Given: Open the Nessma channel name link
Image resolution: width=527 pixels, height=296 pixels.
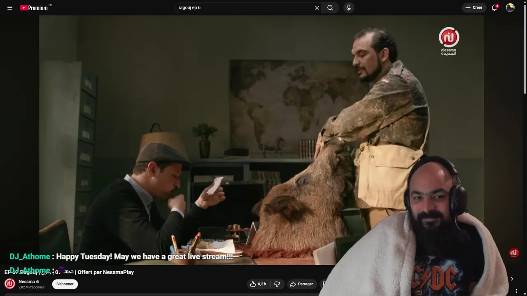Looking at the screenshot, I should point(27,282).
